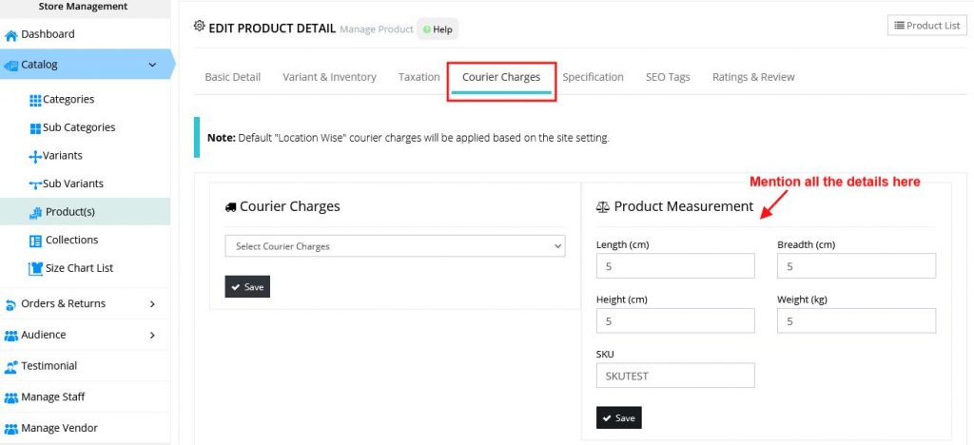Image resolution: width=974 pixels, height=445 pixels.
Task: Click the Breadth (cm) input field
Action: (x=856, y=265)
